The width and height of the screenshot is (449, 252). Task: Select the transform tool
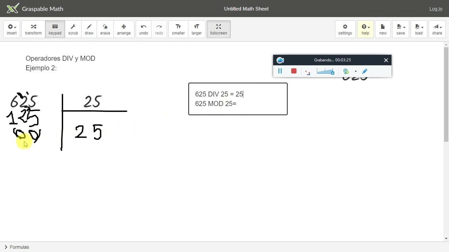pyautogui.click(x=33, y=29)
